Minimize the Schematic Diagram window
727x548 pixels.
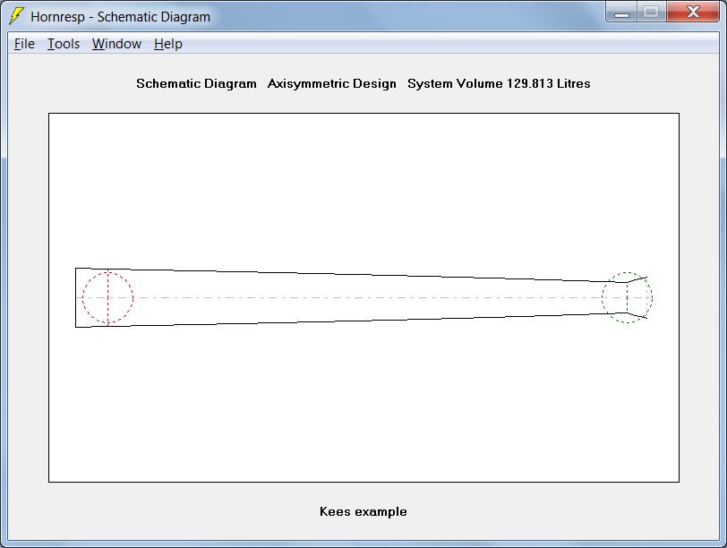(621, 12)
